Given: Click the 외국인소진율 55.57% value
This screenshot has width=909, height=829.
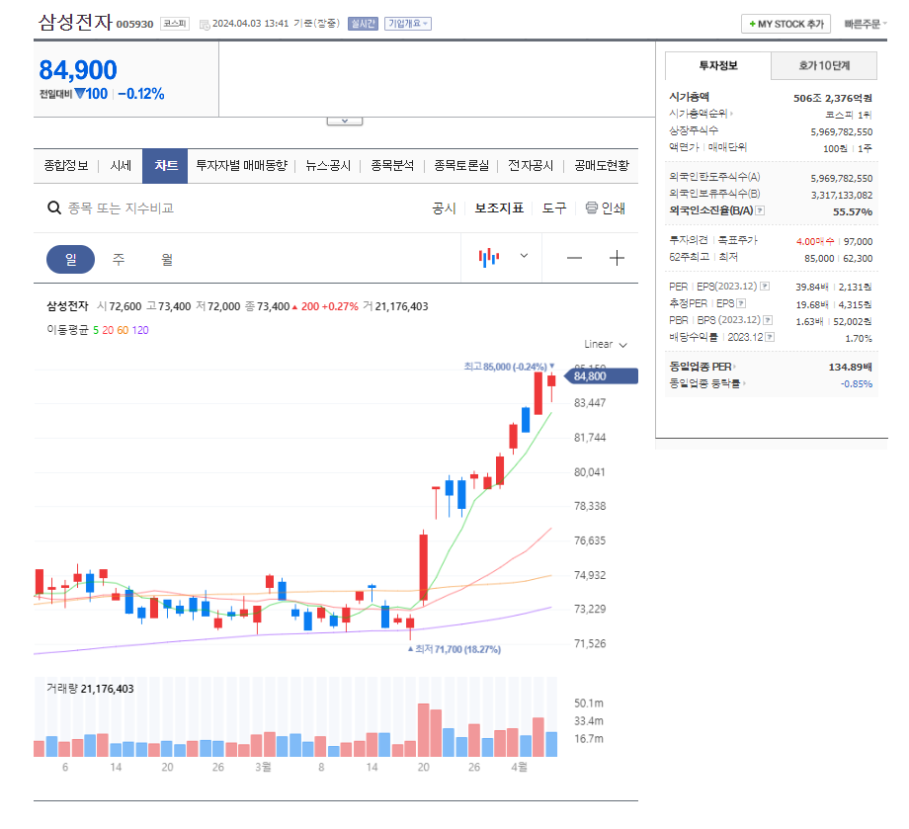Looking at the screenshot, I should click(x=852, y=211).
